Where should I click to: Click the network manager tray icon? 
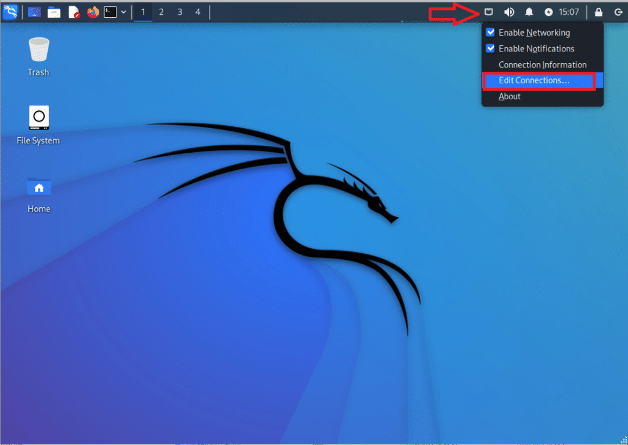tap(489, 12)
